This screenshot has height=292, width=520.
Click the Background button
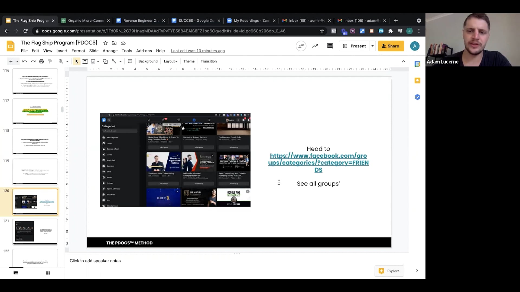[x=148, y=61]
